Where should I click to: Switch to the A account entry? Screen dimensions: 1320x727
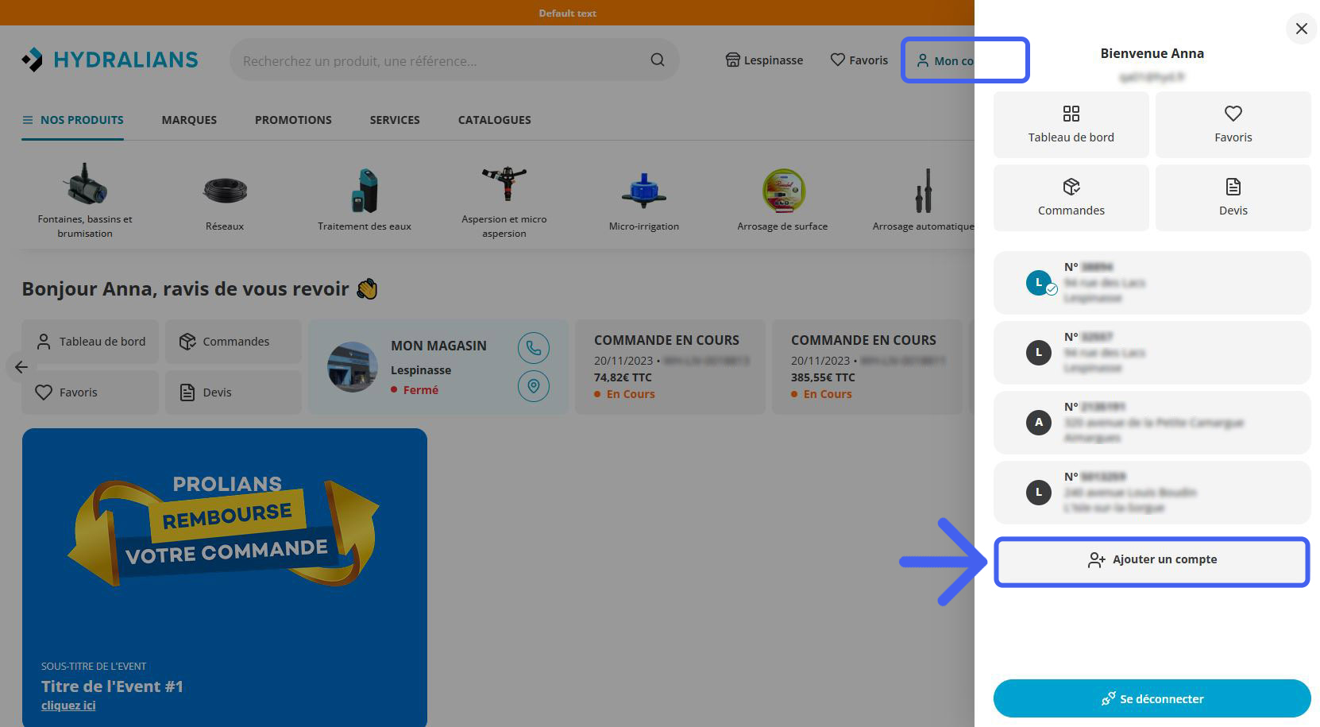pos(1152,423)
